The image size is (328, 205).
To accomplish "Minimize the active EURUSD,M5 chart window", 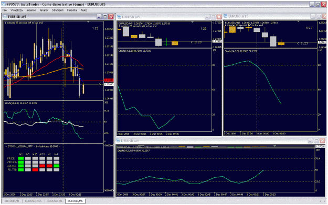I will 99,17.
